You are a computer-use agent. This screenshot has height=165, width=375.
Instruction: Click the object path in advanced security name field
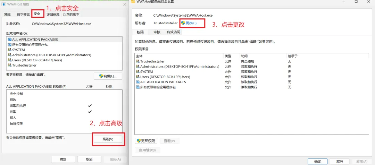tap(183, 15)
